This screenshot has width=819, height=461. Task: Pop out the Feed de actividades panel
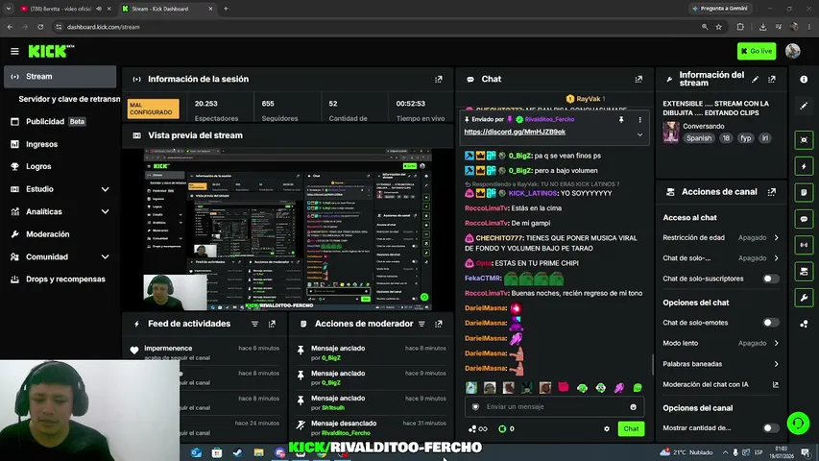[x=272, y=324]
